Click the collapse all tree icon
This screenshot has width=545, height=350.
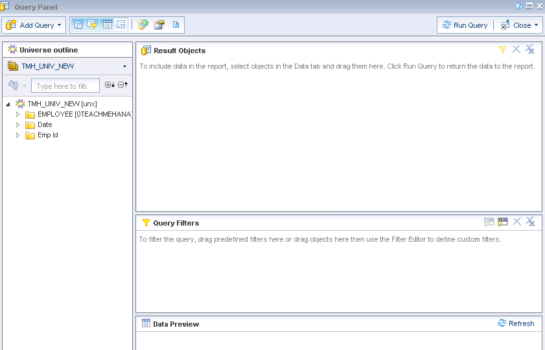pos(122,84)
